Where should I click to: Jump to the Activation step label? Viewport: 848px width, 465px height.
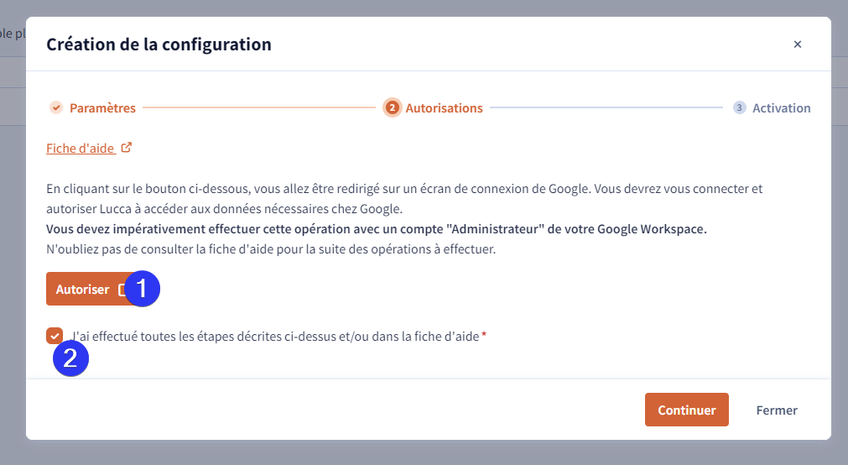[782, 108]
